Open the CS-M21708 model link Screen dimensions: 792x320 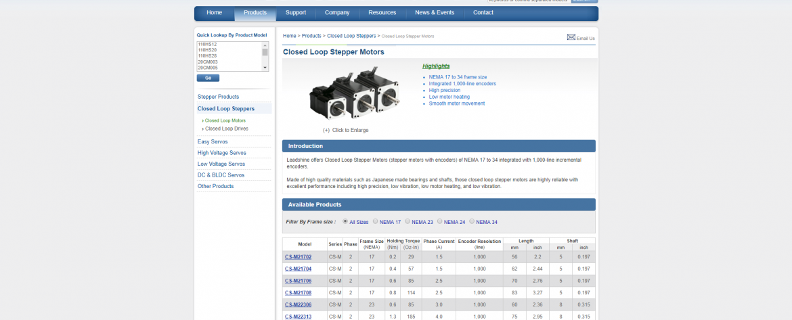tap(298, 293)
